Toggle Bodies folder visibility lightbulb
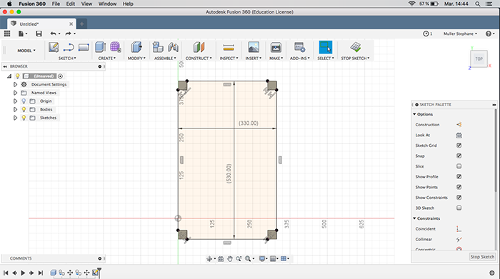 24,109
